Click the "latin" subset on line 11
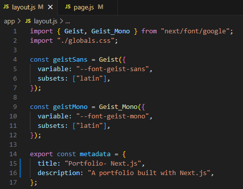The width and height of the screenshot is (243, 189). point(89,126)
